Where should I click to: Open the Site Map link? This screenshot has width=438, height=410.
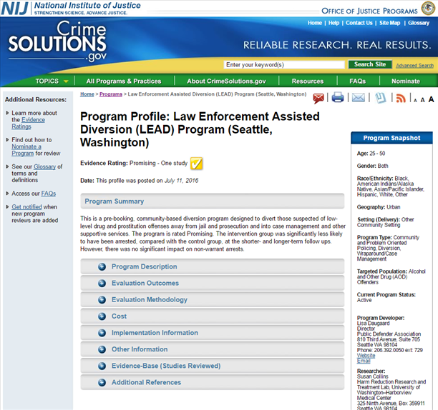click(x=389, y=23)
